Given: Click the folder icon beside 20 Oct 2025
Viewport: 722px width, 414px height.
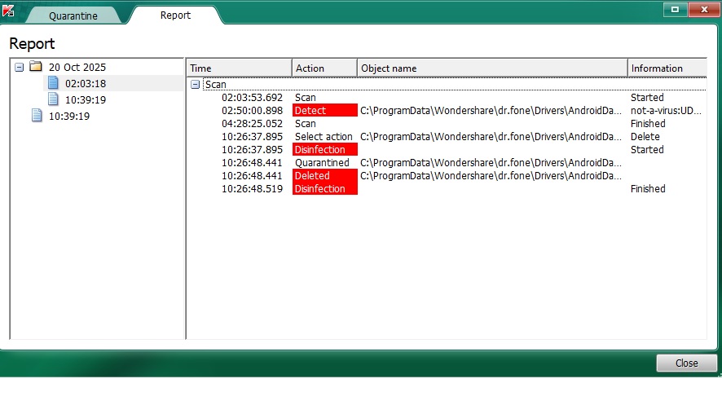Looking at the screenshot, I should point(36,67).
